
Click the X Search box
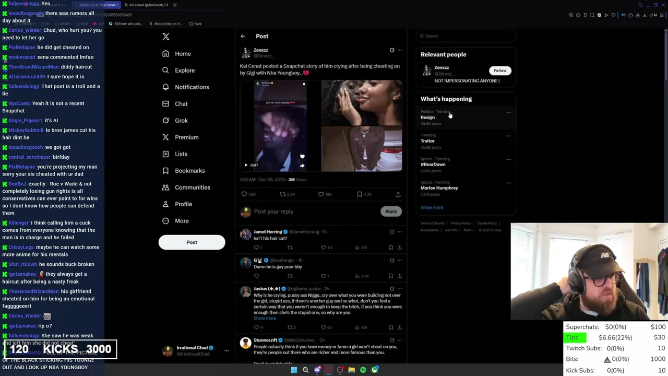click(466, 36)
